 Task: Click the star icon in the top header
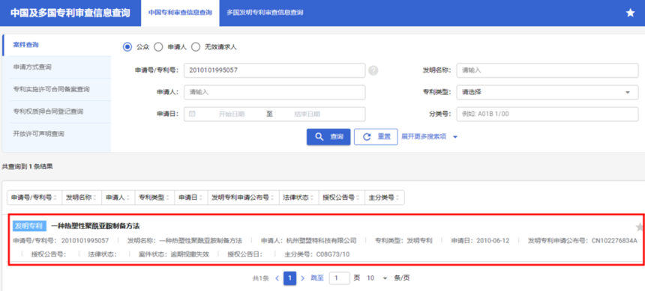point(630,13)
